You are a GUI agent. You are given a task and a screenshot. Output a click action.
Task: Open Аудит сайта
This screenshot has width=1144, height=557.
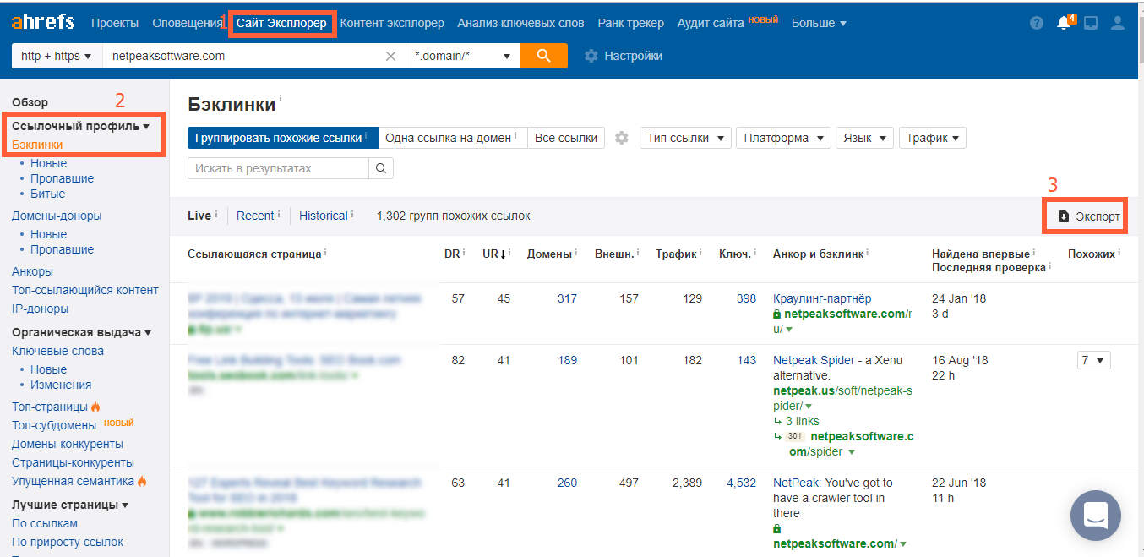[711, 23]
